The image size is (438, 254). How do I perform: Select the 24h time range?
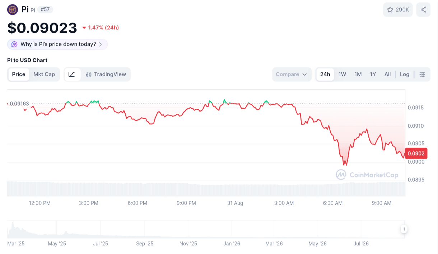(x=325, y=74)
